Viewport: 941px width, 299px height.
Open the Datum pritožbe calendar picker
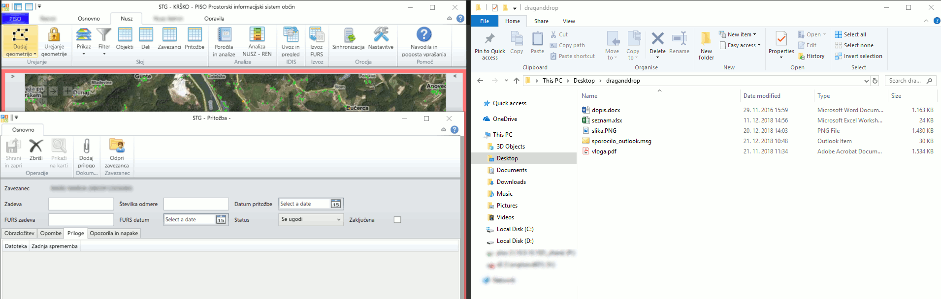(336, 204)
